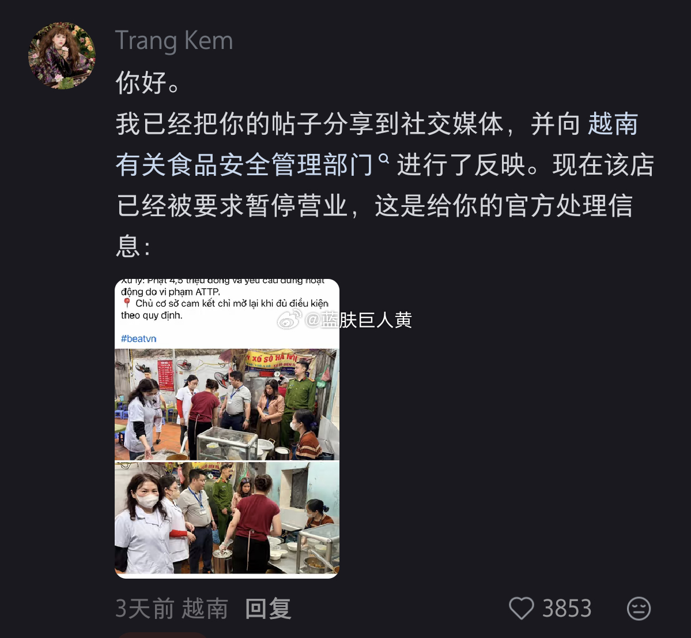Like the comment with the heart icon

coord(522,608)
